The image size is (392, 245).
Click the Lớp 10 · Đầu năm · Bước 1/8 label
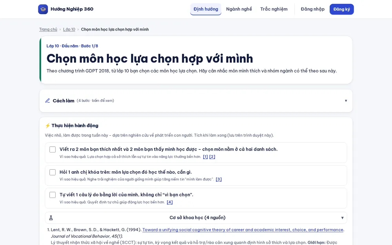click(72, 46)
